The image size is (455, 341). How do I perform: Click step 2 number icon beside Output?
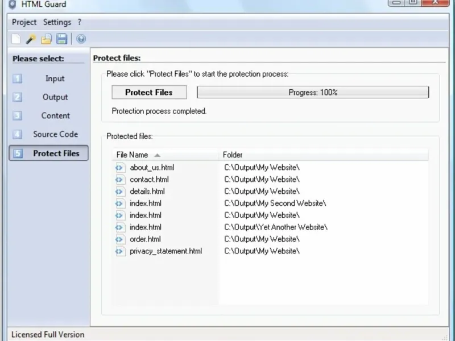pyautogui.click(x=17, y=97)
